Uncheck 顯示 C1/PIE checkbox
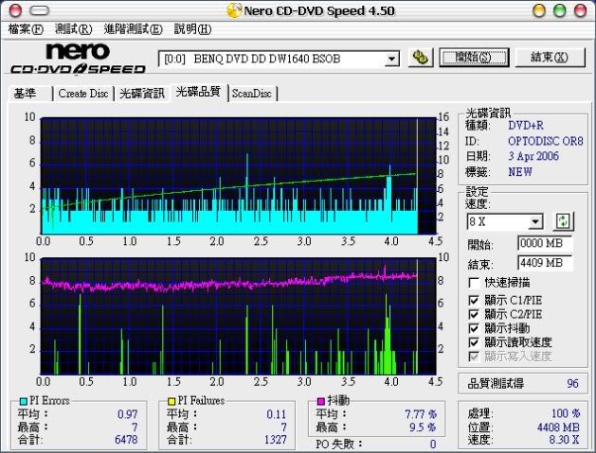The width and height of the screenshot is (596, 453). 474,301
